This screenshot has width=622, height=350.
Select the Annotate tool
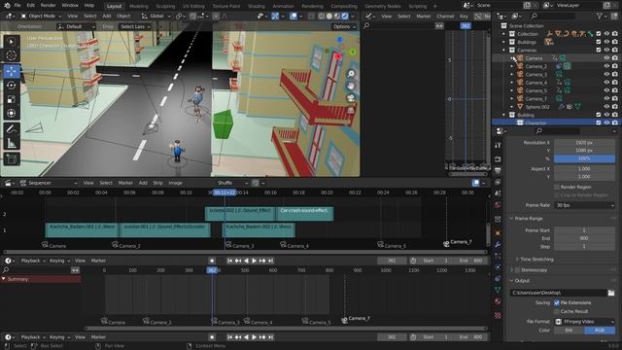pyautogui.click(x=11, y=129)
